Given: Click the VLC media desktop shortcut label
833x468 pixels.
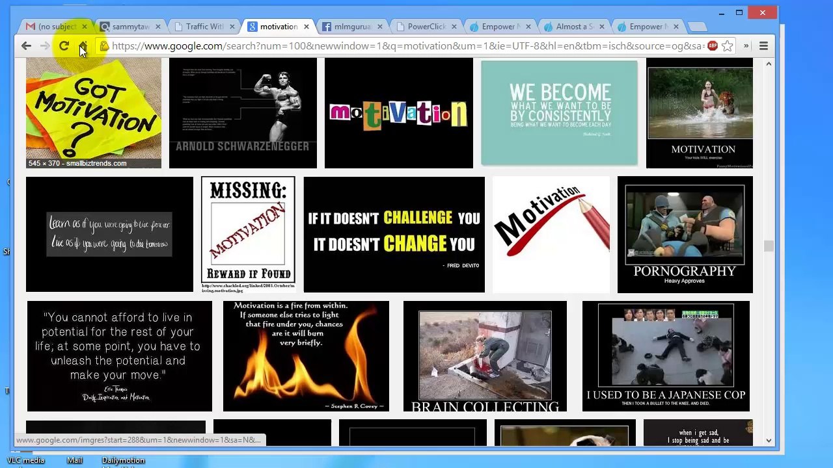Looking at the screenshot, I should pos(25,461).
